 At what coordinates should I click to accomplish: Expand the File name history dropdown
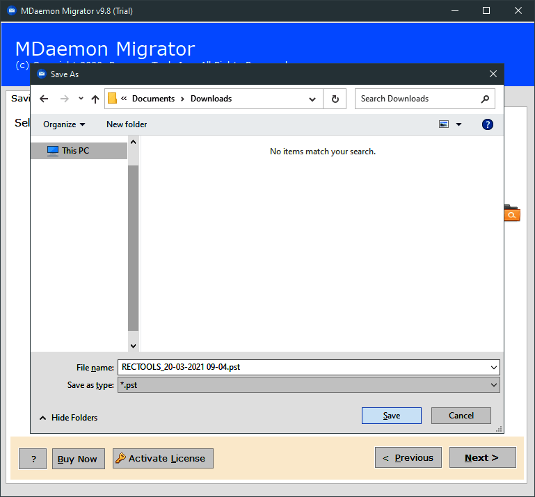point(494,367)
